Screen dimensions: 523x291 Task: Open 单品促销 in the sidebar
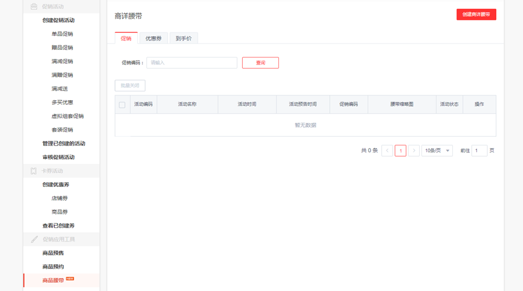[62, 34]
